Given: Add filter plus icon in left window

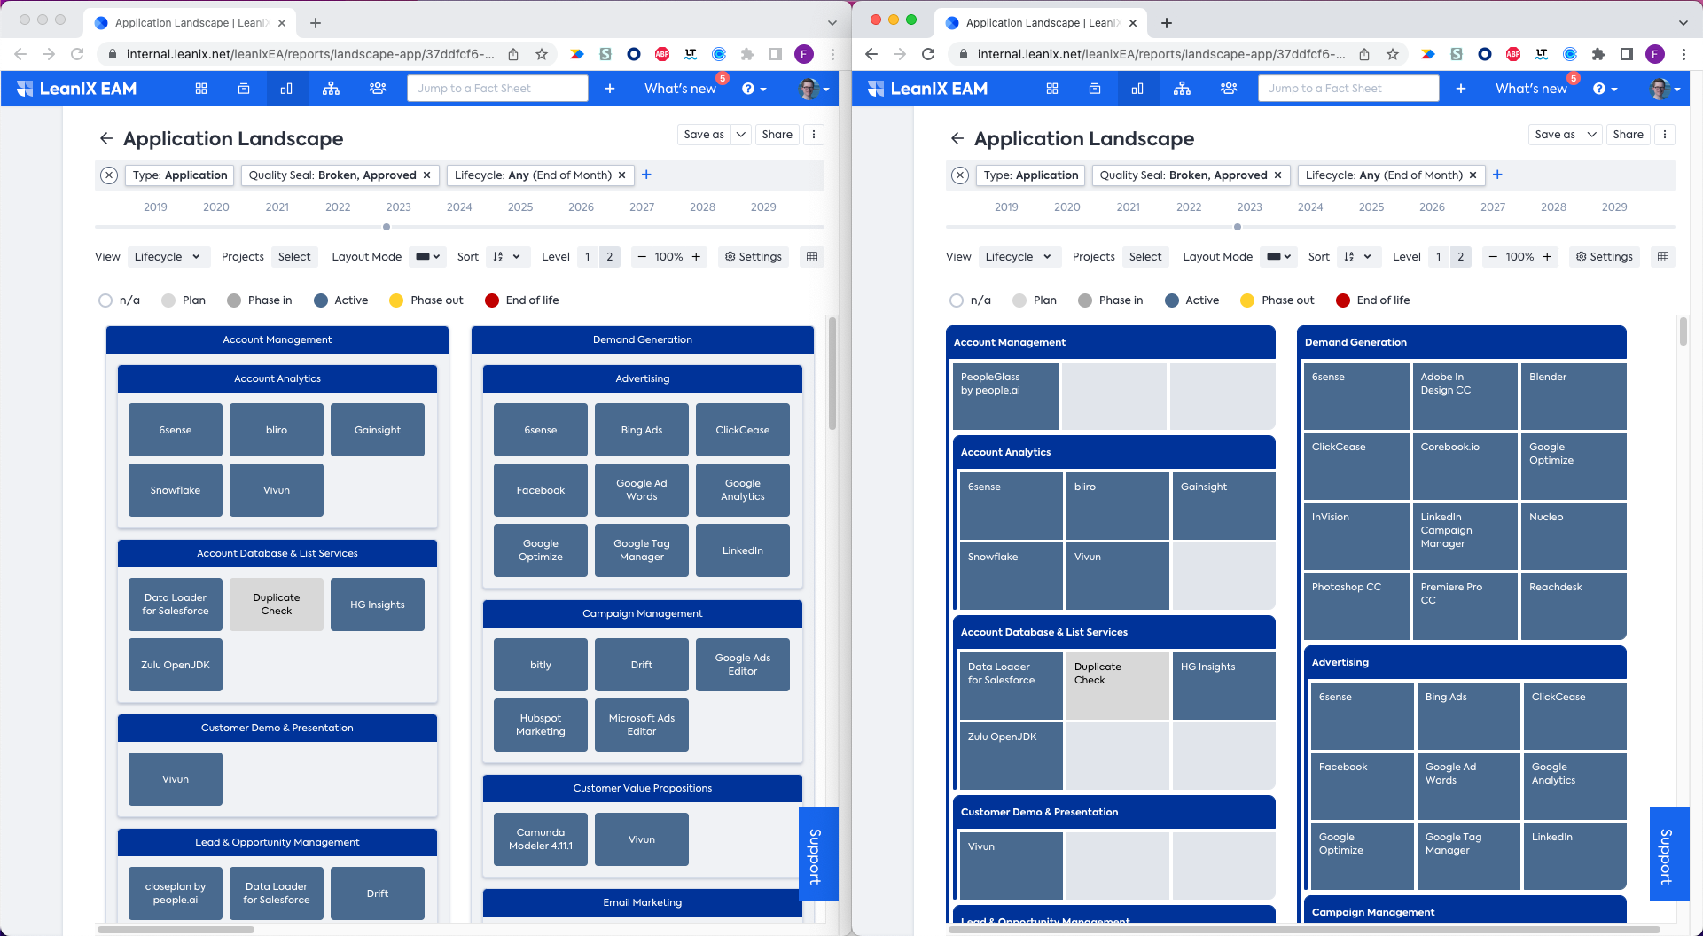Looking at the screenshot, I should [646, 175].
